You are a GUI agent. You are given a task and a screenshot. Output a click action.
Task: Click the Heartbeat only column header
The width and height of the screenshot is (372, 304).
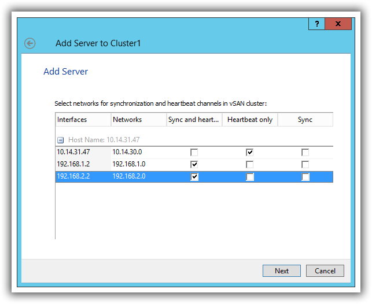[250, 120]
